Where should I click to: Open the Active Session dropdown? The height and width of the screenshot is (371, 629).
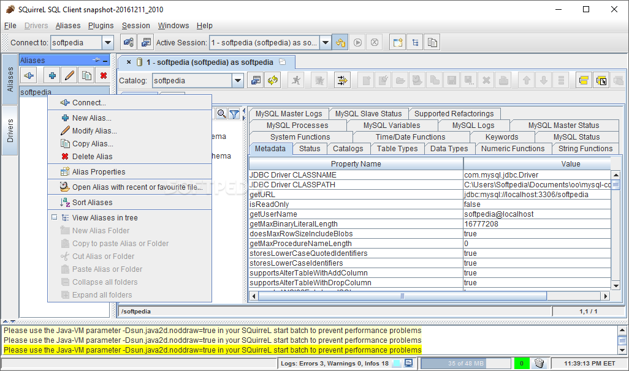click(x=326, y=42)
